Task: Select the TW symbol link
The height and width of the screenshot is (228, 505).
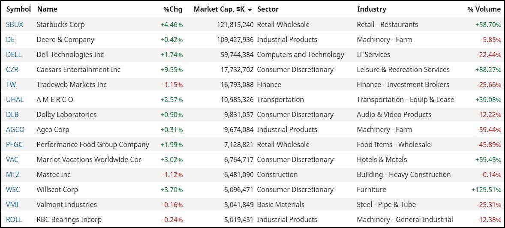Action: click(11, 84)
